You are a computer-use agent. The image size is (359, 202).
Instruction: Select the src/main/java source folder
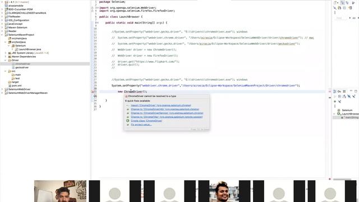(19, 39)
